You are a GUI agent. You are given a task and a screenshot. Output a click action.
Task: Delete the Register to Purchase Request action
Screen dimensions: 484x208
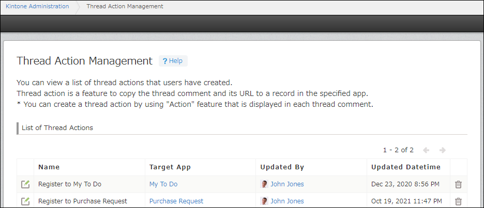458,201
